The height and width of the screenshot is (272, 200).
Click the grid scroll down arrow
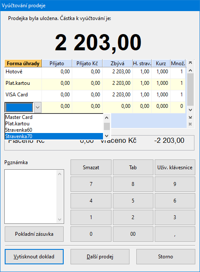[x=191, y=110]
